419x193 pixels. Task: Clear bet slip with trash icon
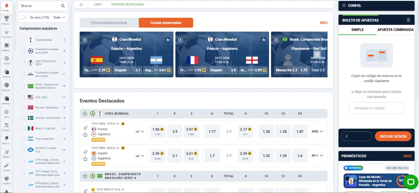click(408, 20)
